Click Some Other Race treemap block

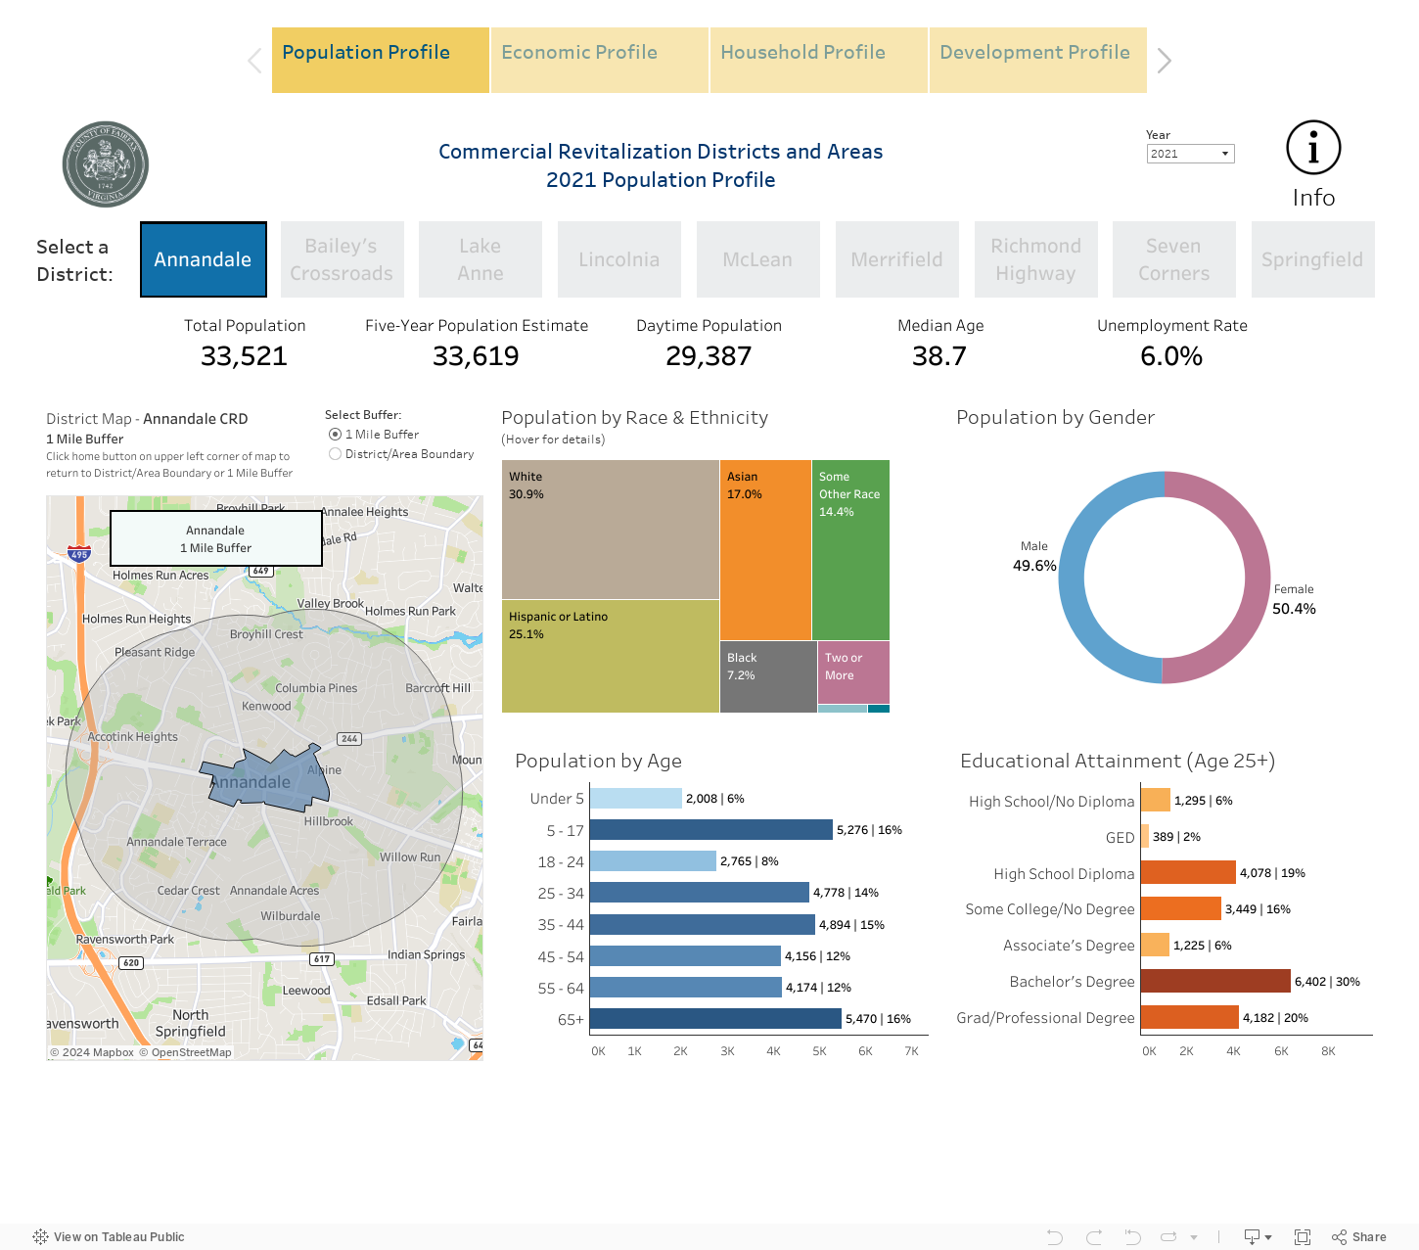850,550
